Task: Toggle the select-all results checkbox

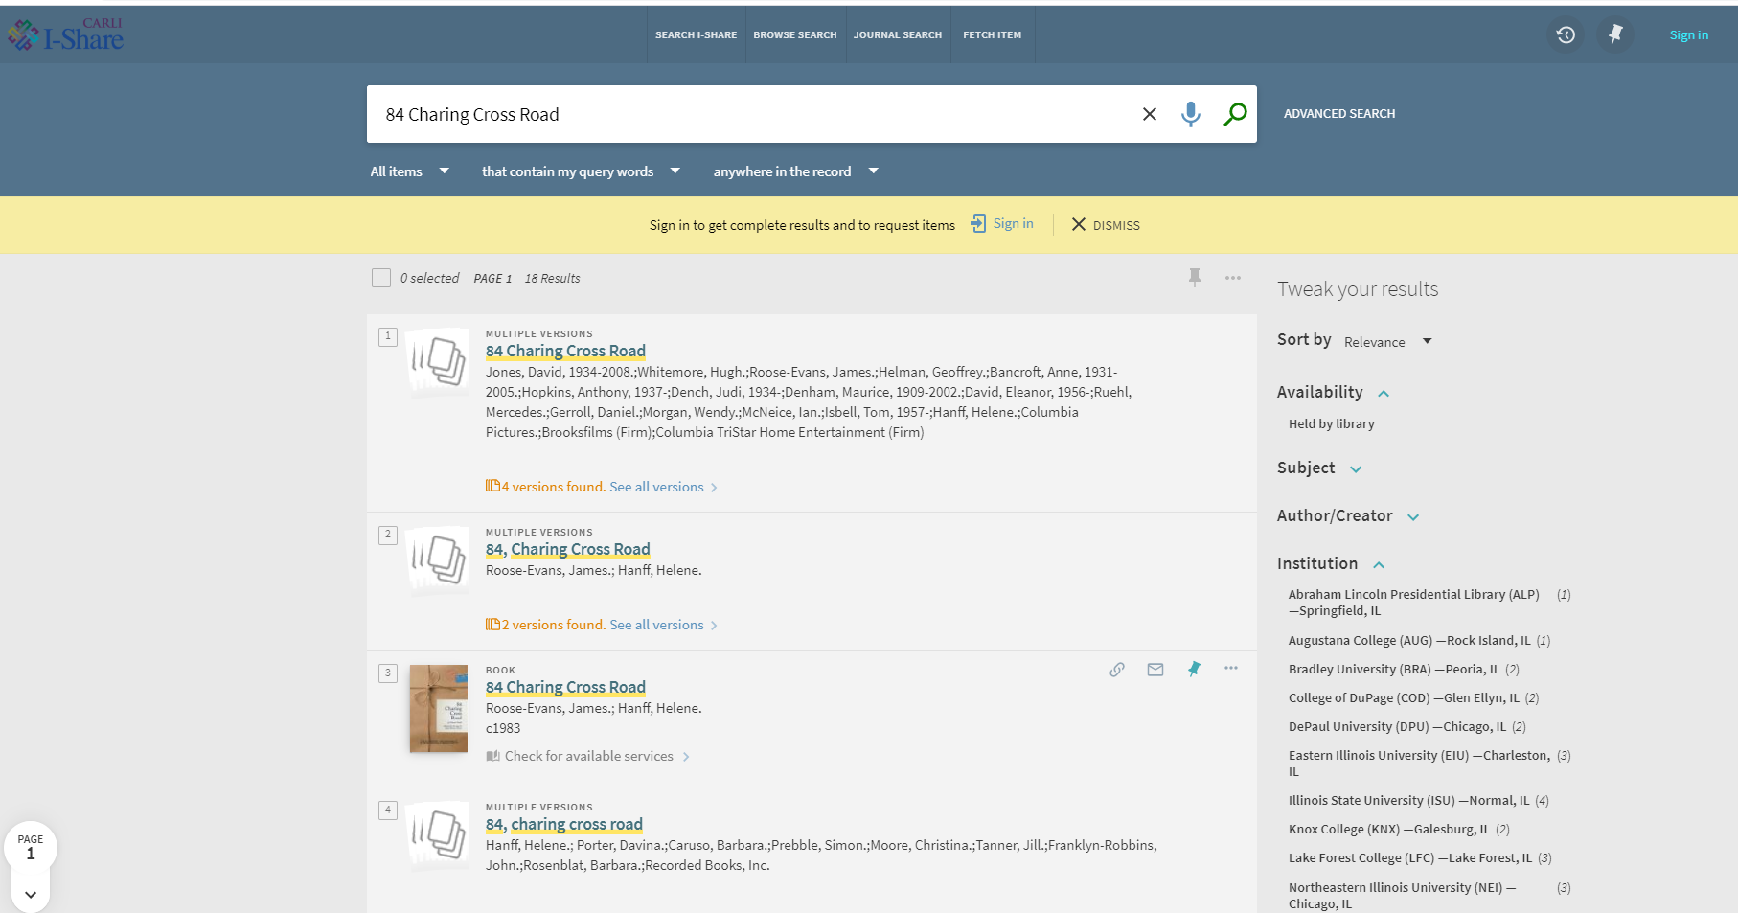Action: [x=381, y=278]
